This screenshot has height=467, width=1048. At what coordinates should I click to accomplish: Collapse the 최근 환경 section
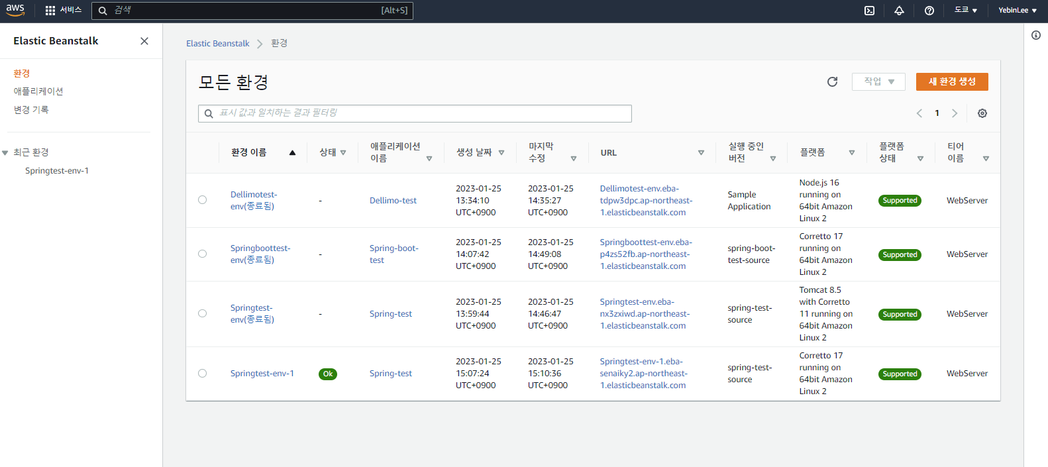pos(5,153)
